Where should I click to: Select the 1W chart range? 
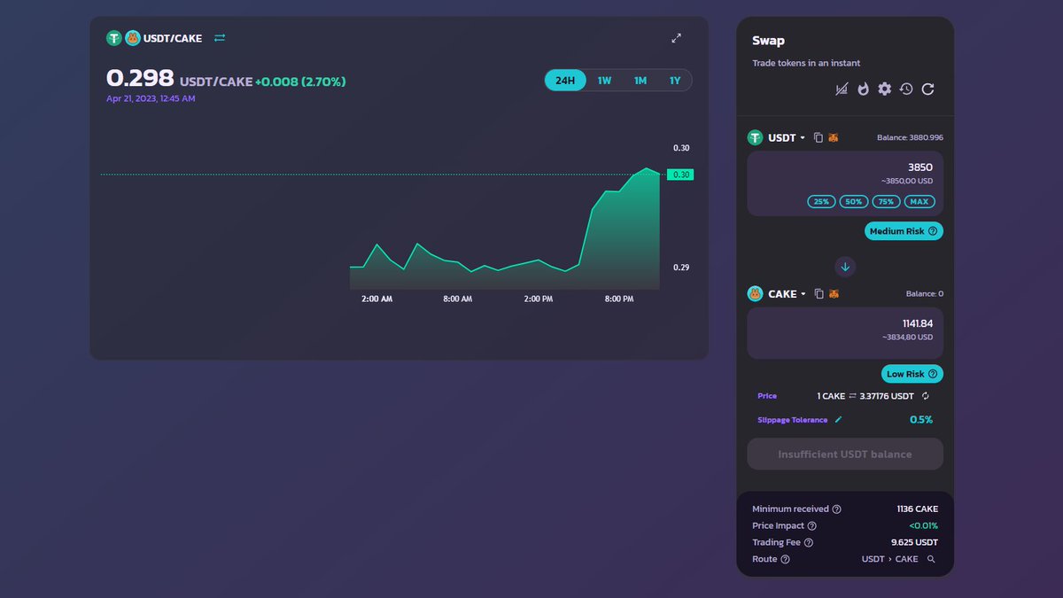(604, 81)
